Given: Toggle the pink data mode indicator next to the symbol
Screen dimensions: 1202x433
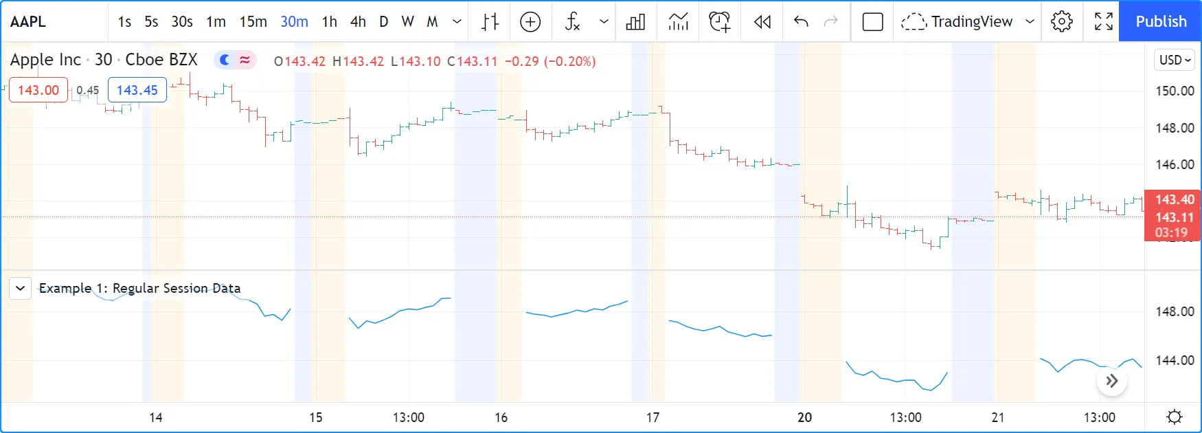Looking at the screenshot, I should [x=245, y=60].
